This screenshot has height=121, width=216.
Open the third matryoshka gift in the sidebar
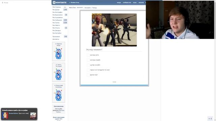[x=58, y=95]
